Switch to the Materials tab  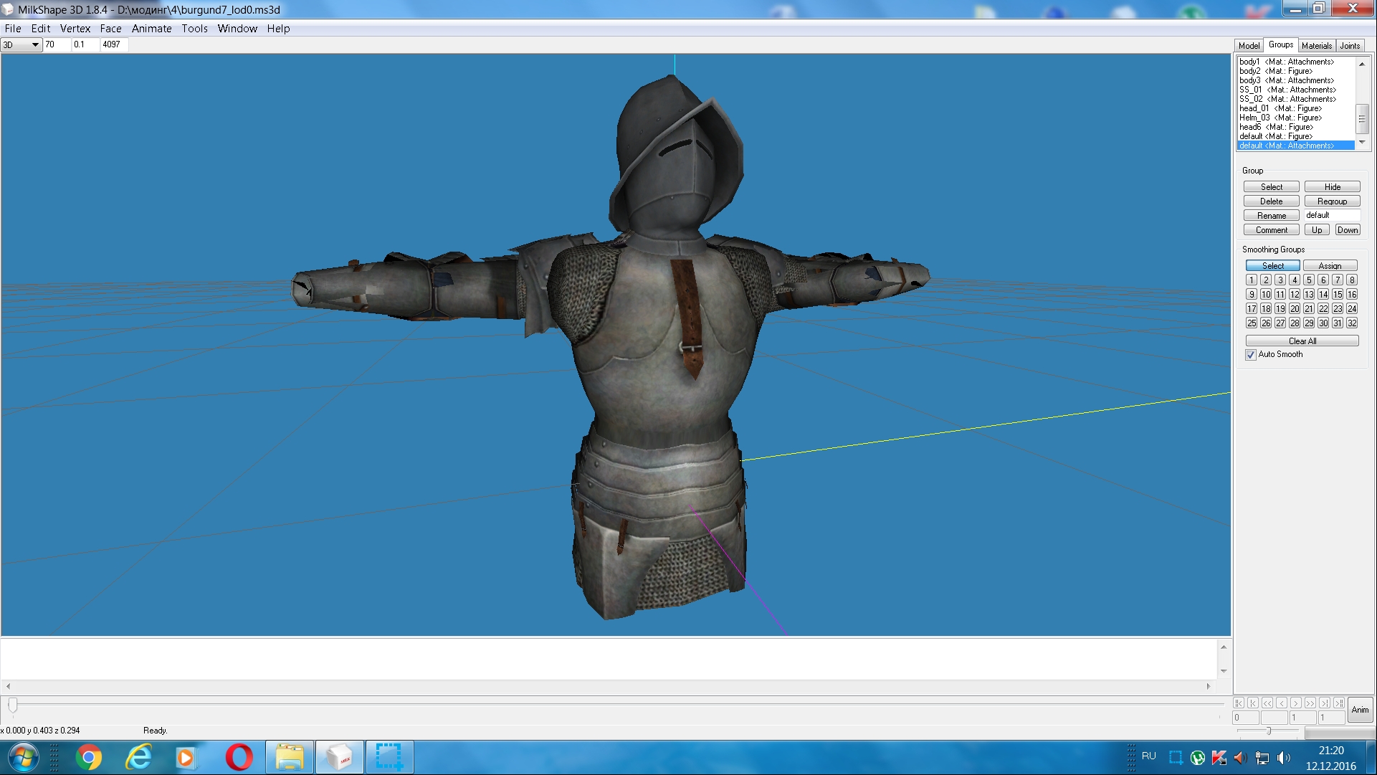(x=1317, y=45)
